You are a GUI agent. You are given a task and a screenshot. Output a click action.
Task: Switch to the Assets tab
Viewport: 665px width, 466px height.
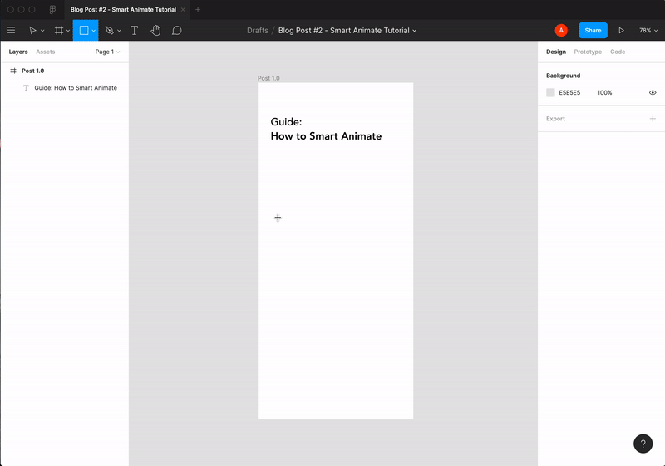pyautogui.click(x=46, y=52)
